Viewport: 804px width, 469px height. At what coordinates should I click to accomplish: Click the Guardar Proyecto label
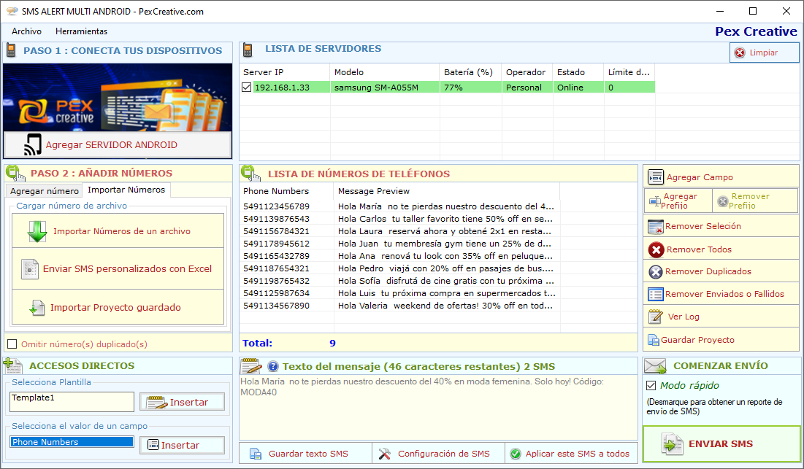click(697, 340)
